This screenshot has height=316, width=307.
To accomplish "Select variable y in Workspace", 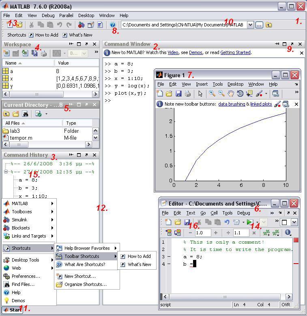I will click(51, 86).
